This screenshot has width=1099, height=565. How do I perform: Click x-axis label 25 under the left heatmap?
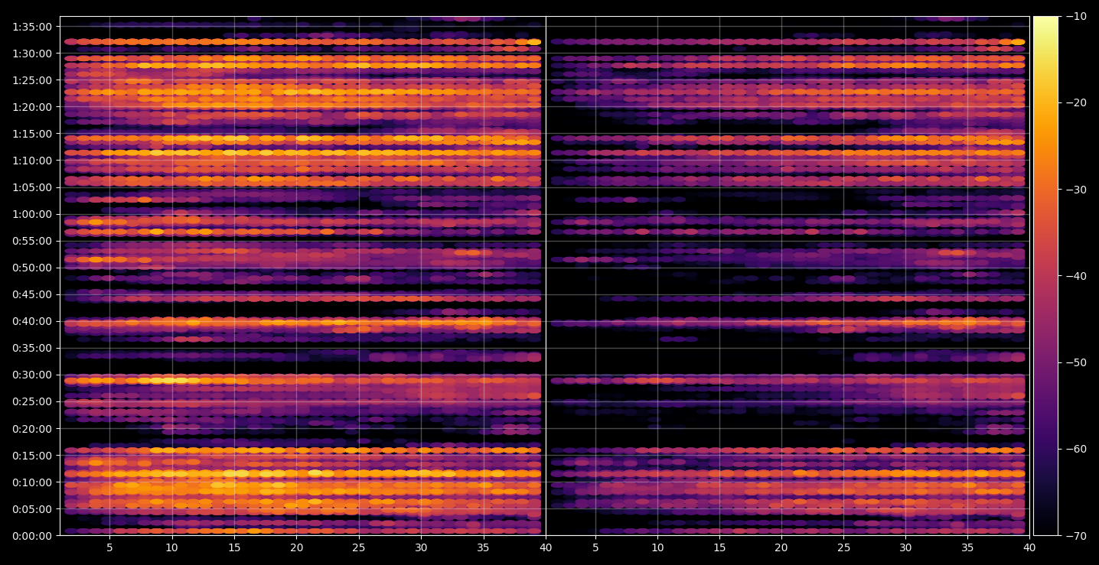[359, 547]
